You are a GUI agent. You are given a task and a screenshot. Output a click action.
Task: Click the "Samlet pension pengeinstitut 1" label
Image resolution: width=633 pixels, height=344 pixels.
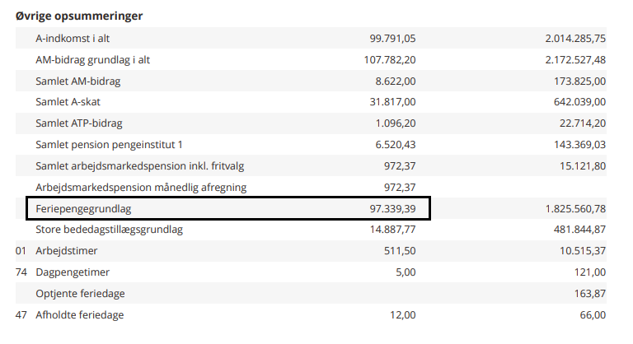109,145
